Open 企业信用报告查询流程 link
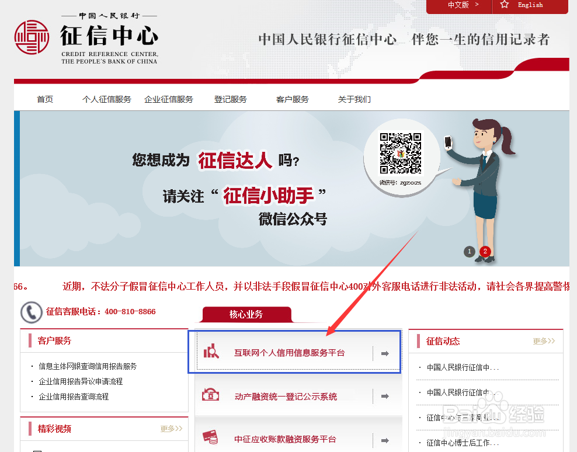 74,397
